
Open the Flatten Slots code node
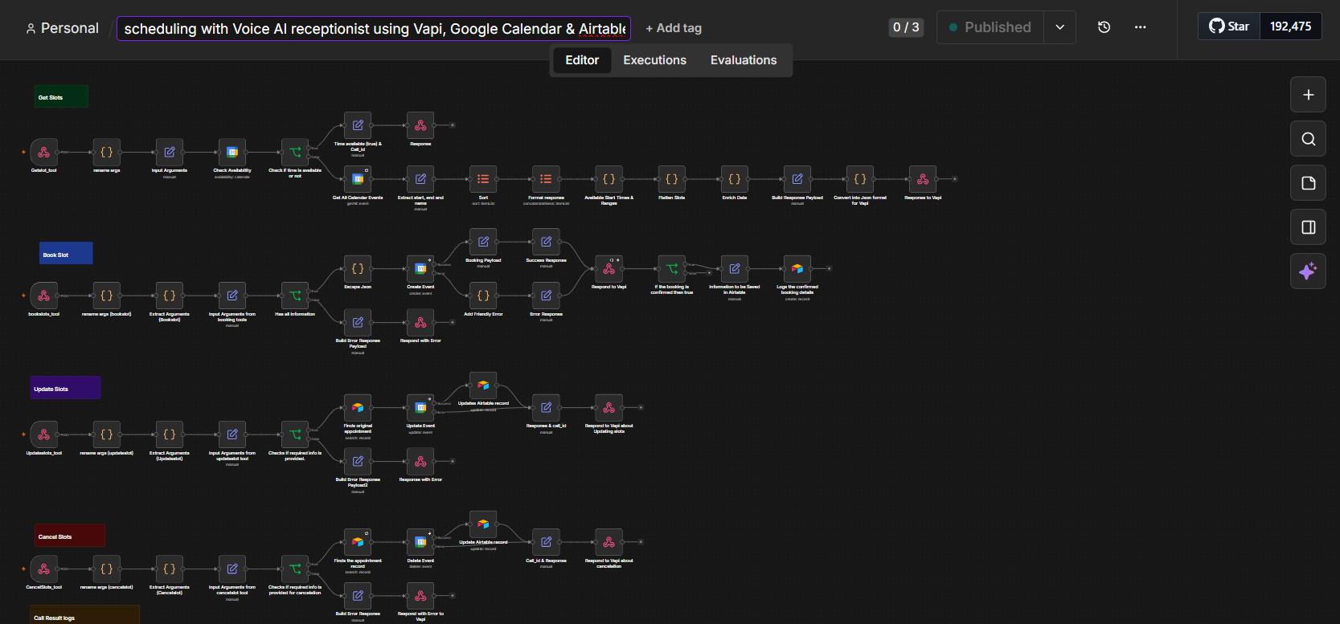(x=671, y=179)
